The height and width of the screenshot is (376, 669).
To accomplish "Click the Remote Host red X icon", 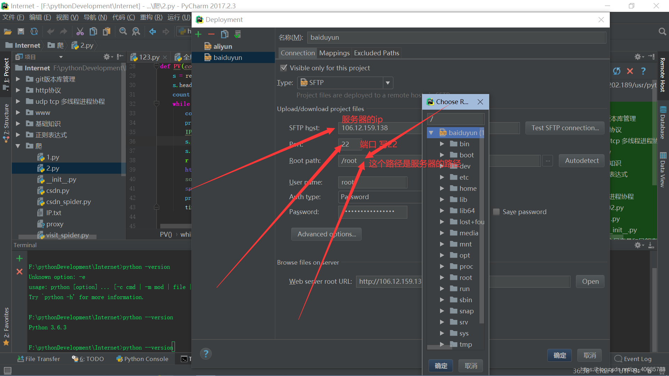I will click(x=630, y=71).
